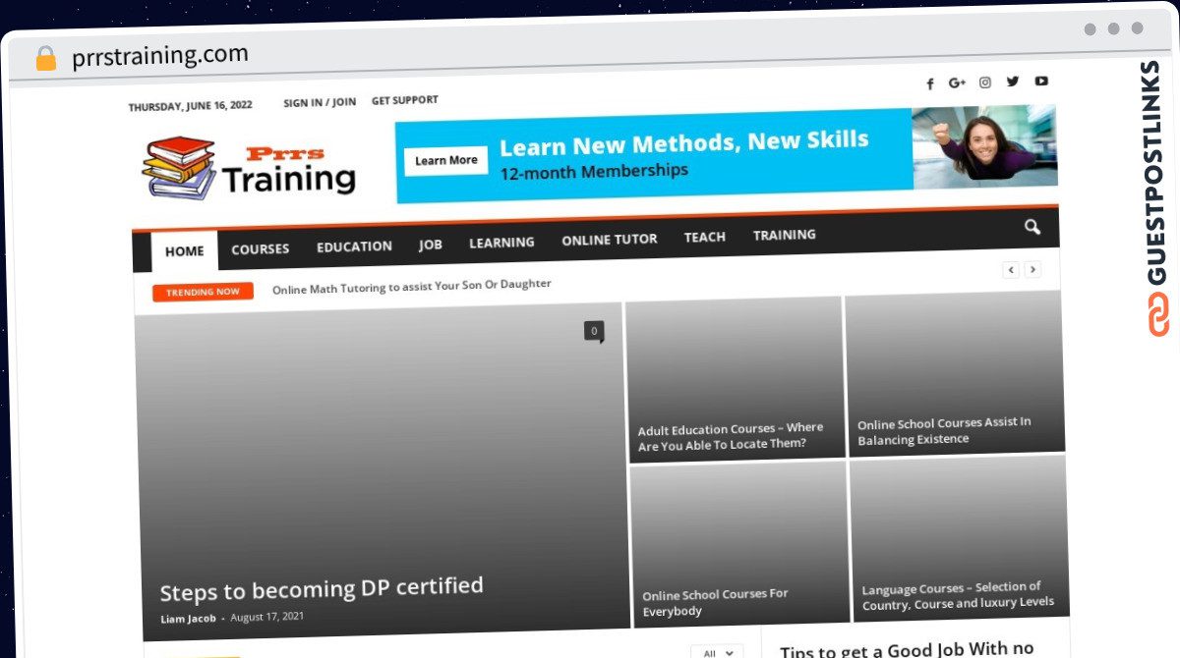
Task: Open 'Steps to becoming DP certified' article
Action: 322,588
